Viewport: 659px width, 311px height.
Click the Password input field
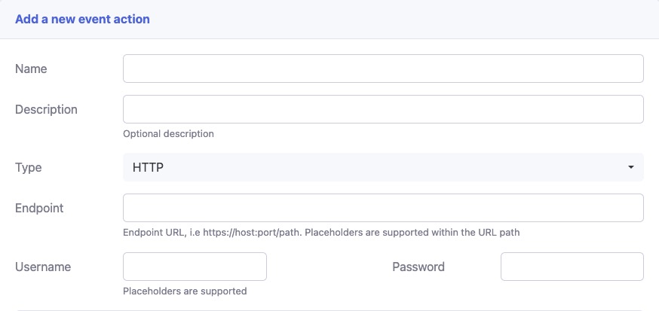click(x=572, y=267)
